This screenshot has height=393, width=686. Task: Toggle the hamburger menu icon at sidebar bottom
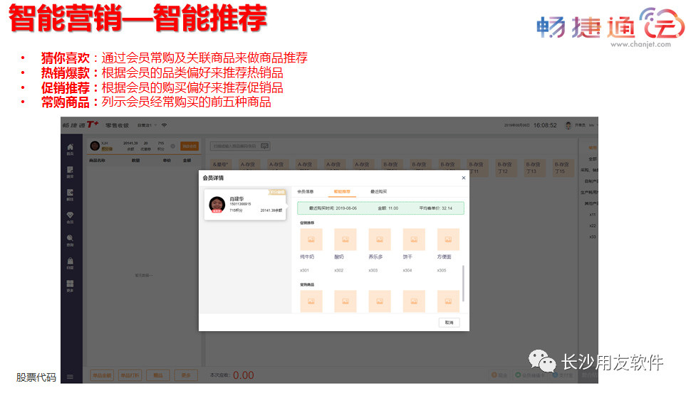point(70,377)
